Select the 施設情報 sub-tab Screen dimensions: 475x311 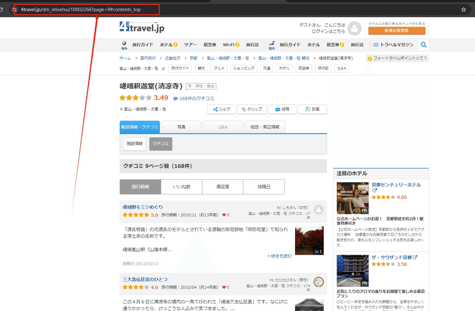point(135,144)
